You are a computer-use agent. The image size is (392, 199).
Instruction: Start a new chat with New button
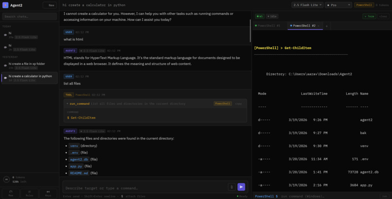coord(50,5)
